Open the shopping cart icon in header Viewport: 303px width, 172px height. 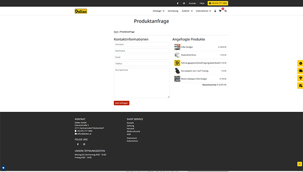tap(220, 11)
